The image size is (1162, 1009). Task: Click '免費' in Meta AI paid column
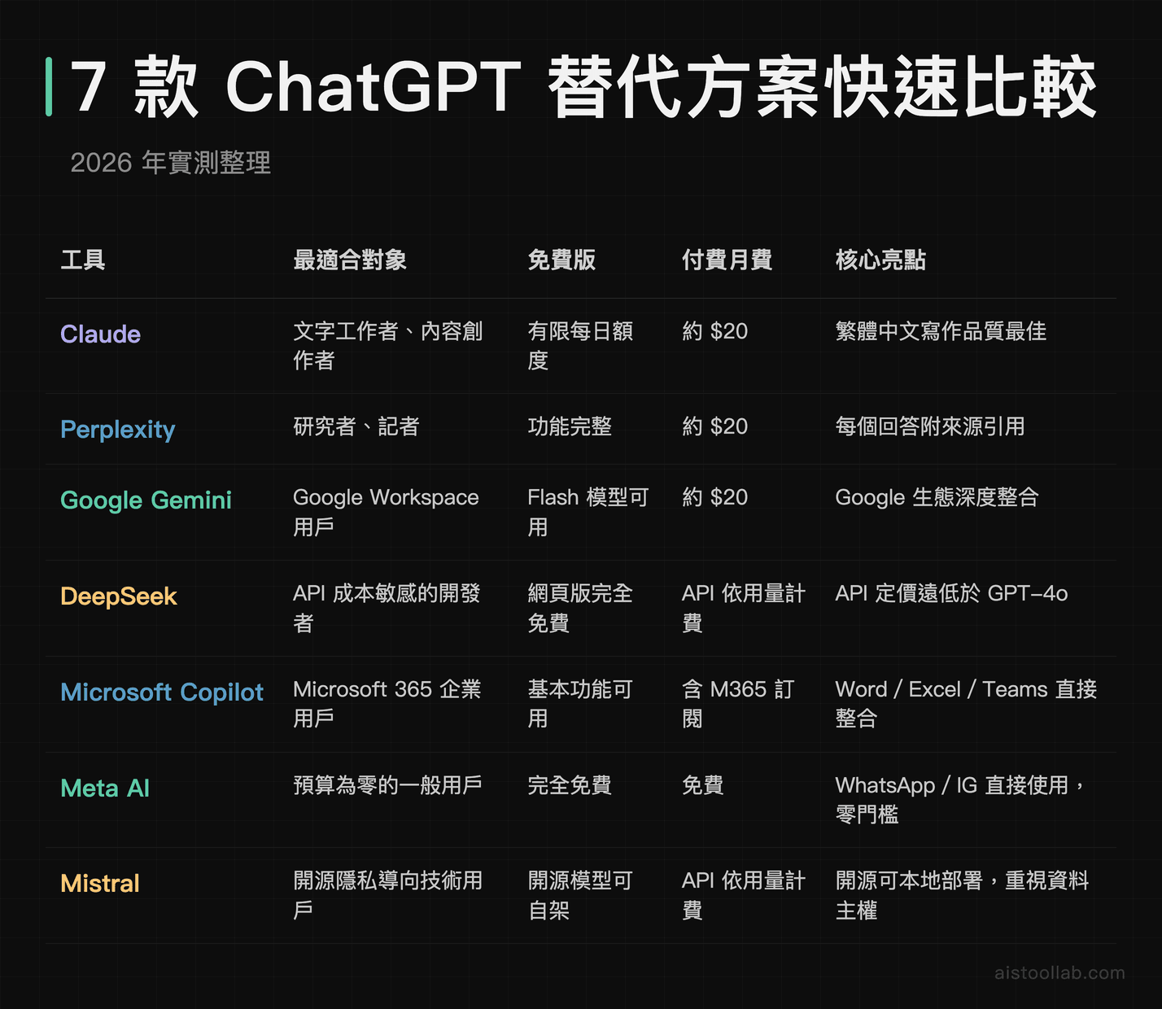pyautogui.click(x=703, y=785)
